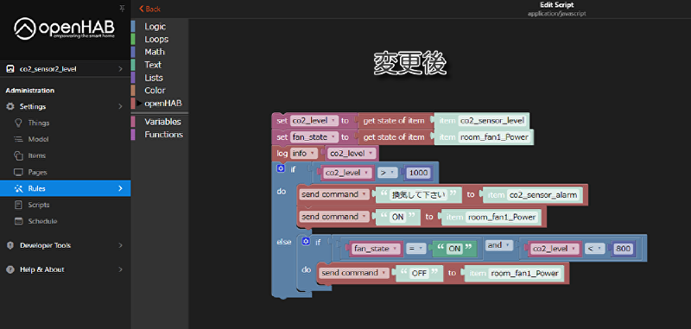Open the nested if block gear mutator
This screenshot has width=691, height=329.
(306, 242)
